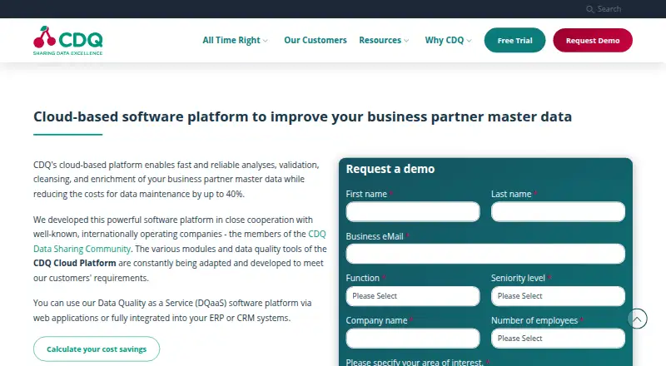This screenshot has height=366, width=666.
Task: Click the page heading about cloud-based software
Action: [302, 116]
